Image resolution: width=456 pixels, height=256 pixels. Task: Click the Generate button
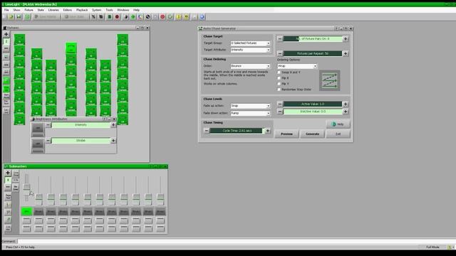[312, 134]
